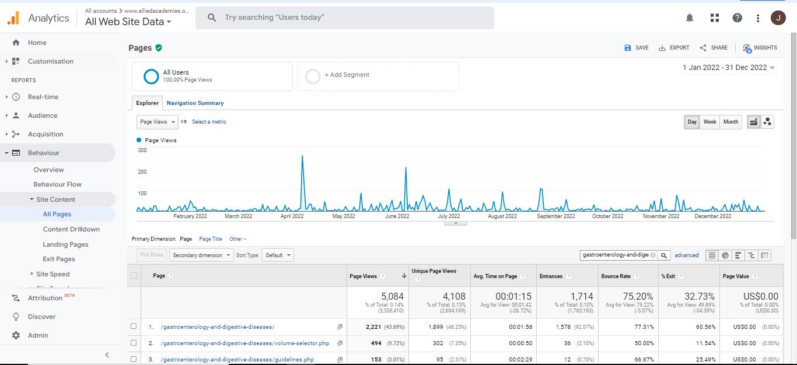Click the Export button
The image size is (797, 365).
[x=674, y=48]
